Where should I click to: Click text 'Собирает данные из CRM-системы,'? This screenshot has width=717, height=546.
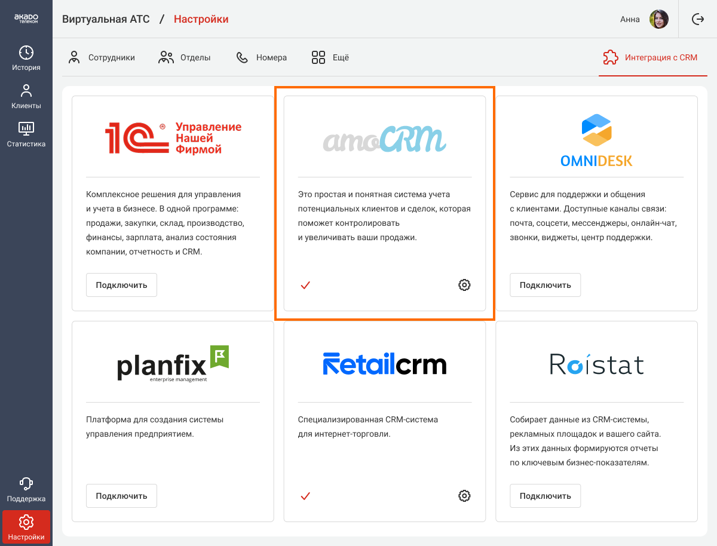(x=580, y=419)
